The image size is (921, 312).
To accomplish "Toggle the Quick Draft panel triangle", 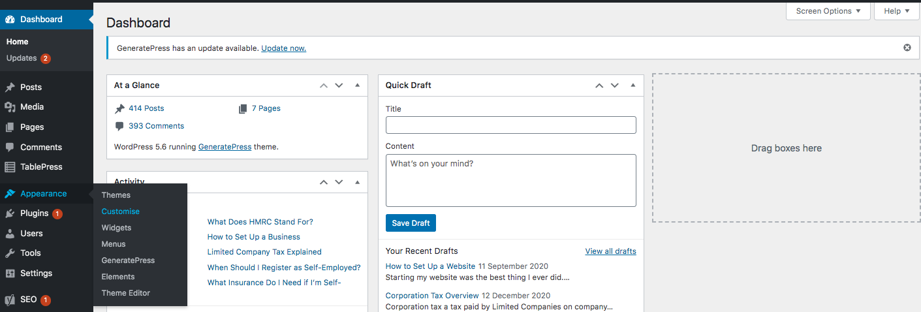I will coord(632,86).
